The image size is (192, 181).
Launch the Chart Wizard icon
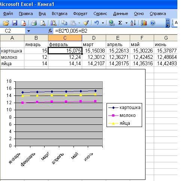(x=144, y=23)
